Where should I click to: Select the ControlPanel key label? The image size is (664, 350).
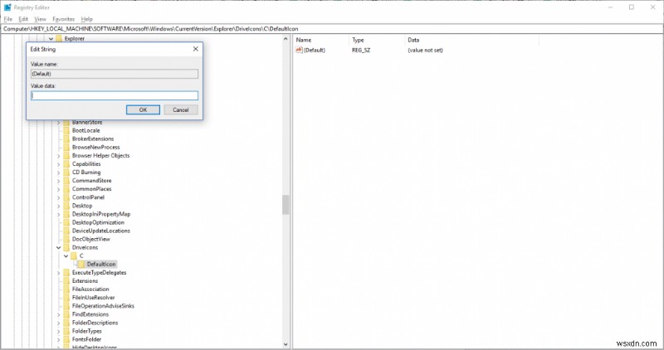tap(88, 197)
